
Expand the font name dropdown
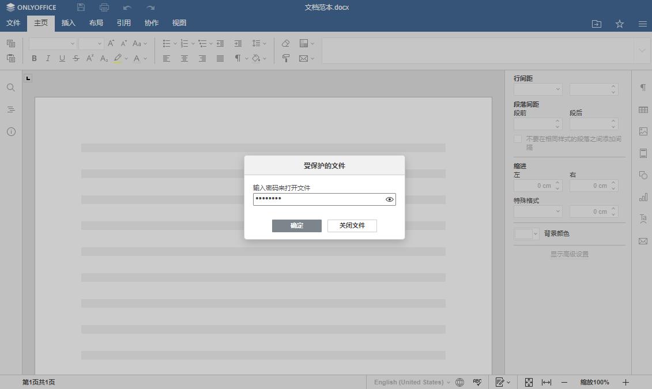tap(73, 43)
